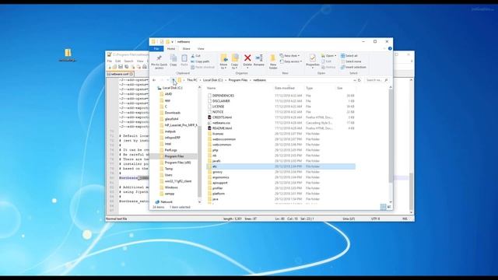Click Edit in Open group
The image size is (498, 280).
tap(327, 61)
